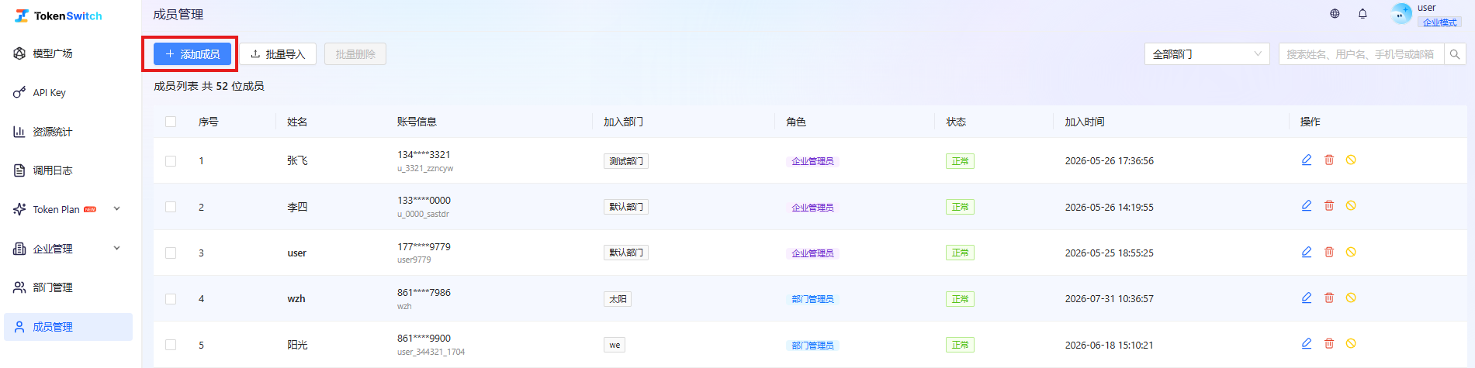
Task: Check the box for user row
Action: pyautogui.click(x=171, y=253)
